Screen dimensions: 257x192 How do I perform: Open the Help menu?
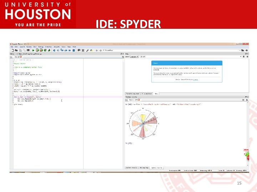(74, 47)
